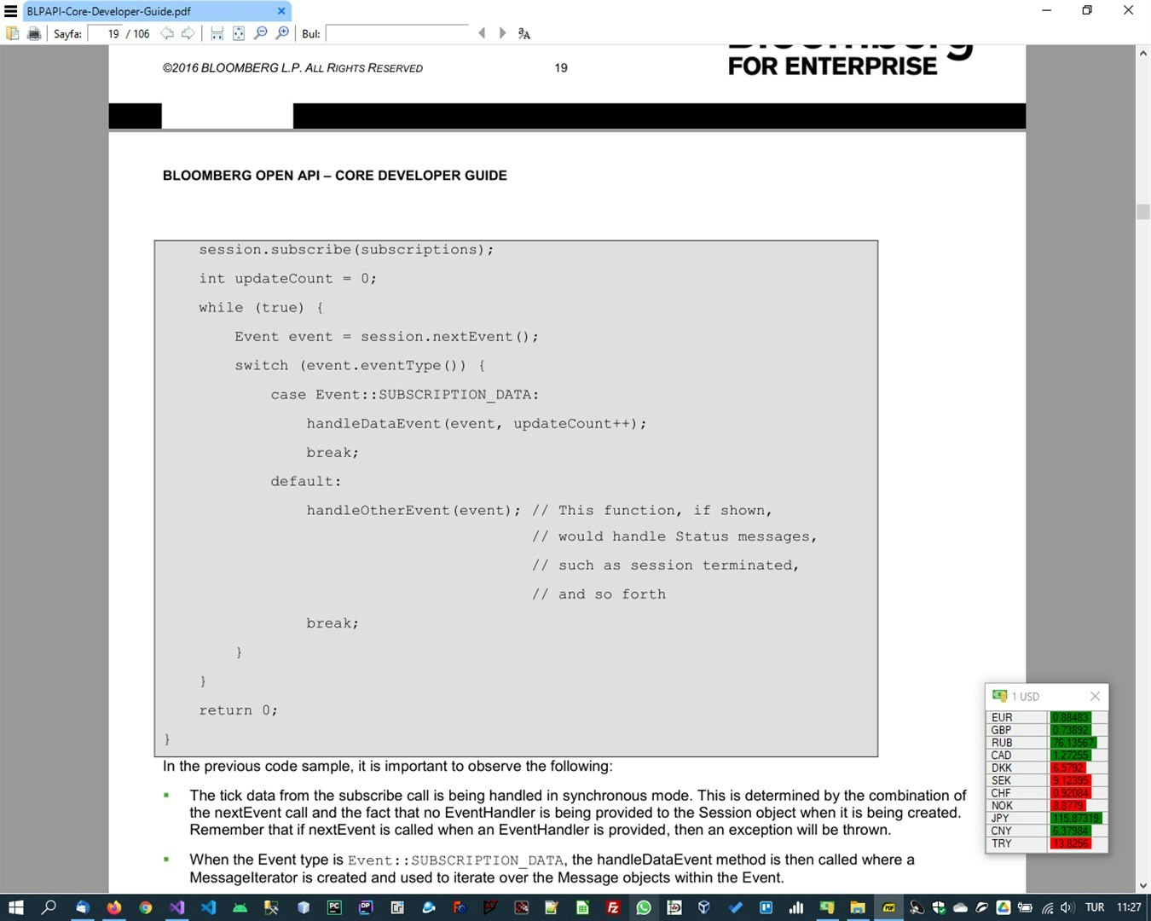
Task: Click the print icon in toolbar
Action: point(34,33)
